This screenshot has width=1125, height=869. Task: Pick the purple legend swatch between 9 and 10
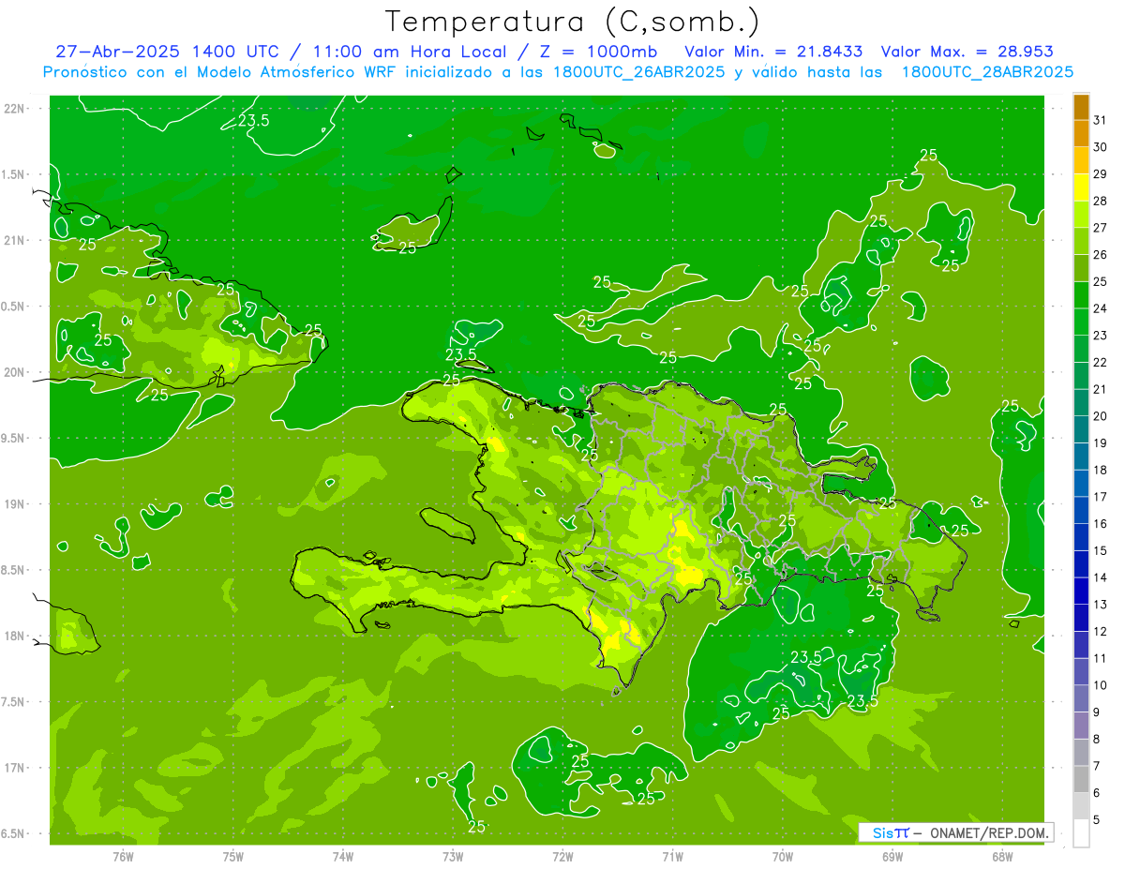click(1081, 698)
